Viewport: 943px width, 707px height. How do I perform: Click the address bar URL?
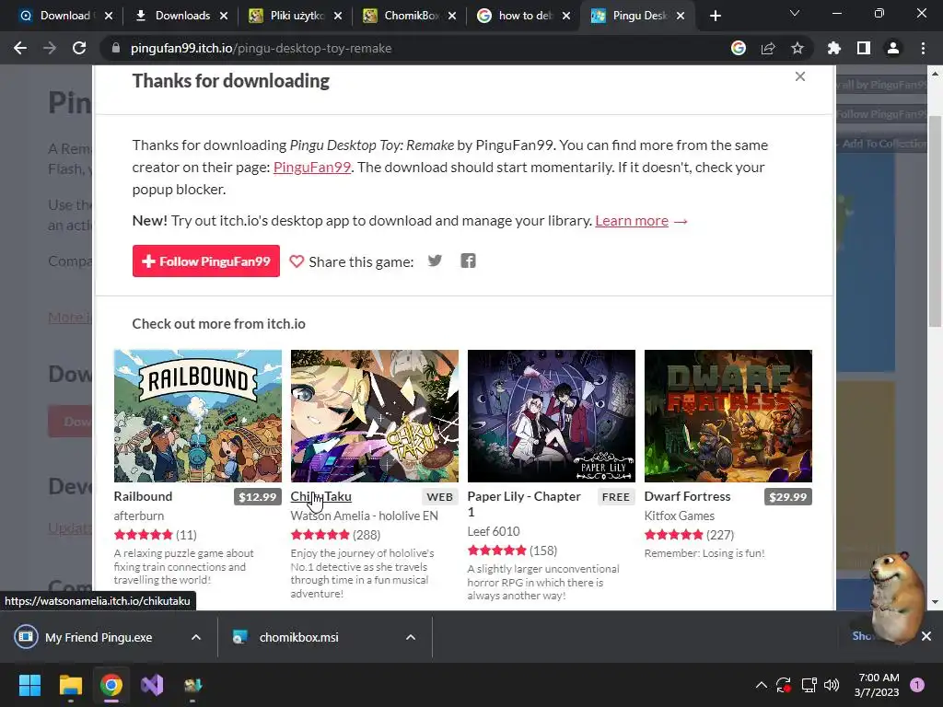pos(261,48)
